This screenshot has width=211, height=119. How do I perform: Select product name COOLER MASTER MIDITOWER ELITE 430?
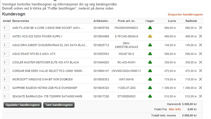coord(46,62)
